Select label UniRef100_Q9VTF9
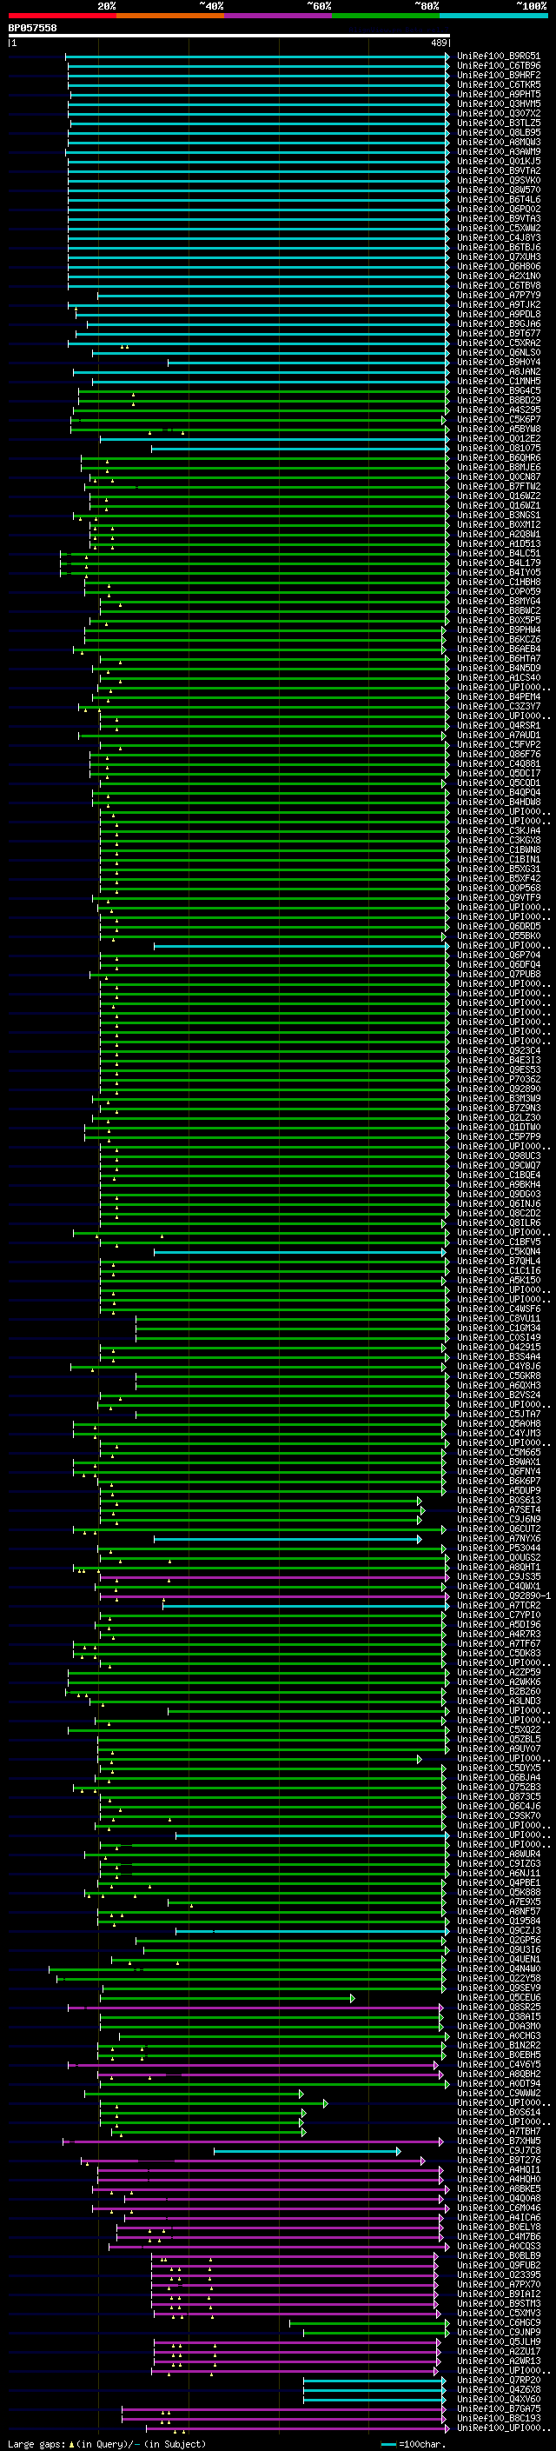 (x=499, y=898)
